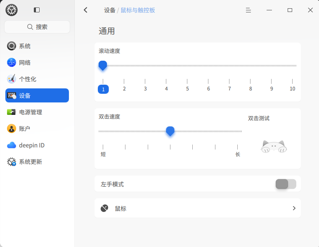The height and width of the screenshot is (247, 319).
Task: Click the 系统更新 gear icon
Action: point(12,161)
